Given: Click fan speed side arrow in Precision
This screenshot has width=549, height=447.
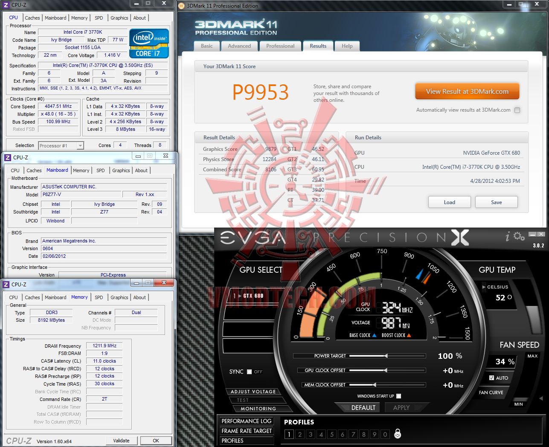Looking at the screenshot, I should coord(541,398).
